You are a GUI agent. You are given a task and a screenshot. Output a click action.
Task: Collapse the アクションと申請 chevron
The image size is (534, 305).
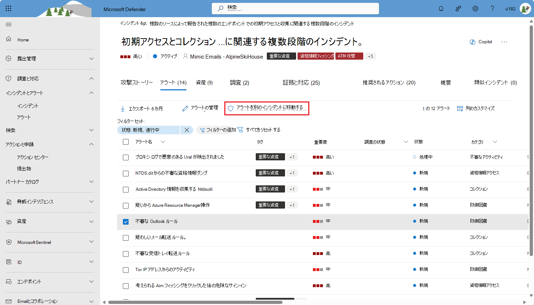tap(91, 144)
